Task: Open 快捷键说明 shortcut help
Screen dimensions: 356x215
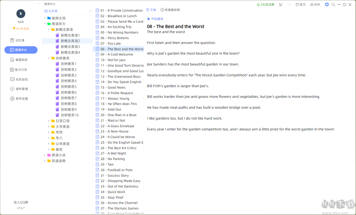Action: [170, 10]
